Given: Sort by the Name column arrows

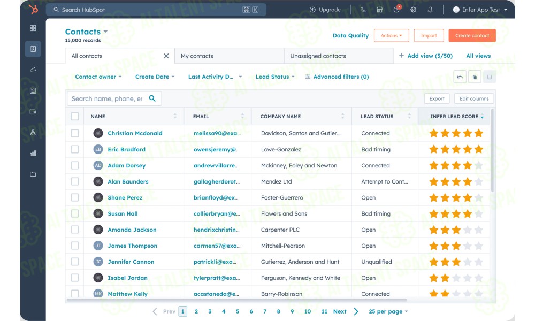Looking at the screenshot, I should click(x=175, y=116).
